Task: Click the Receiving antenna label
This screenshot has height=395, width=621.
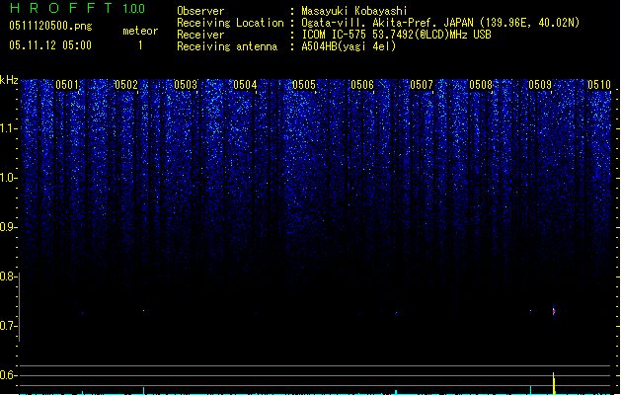Action: click(x=227, y=46)
